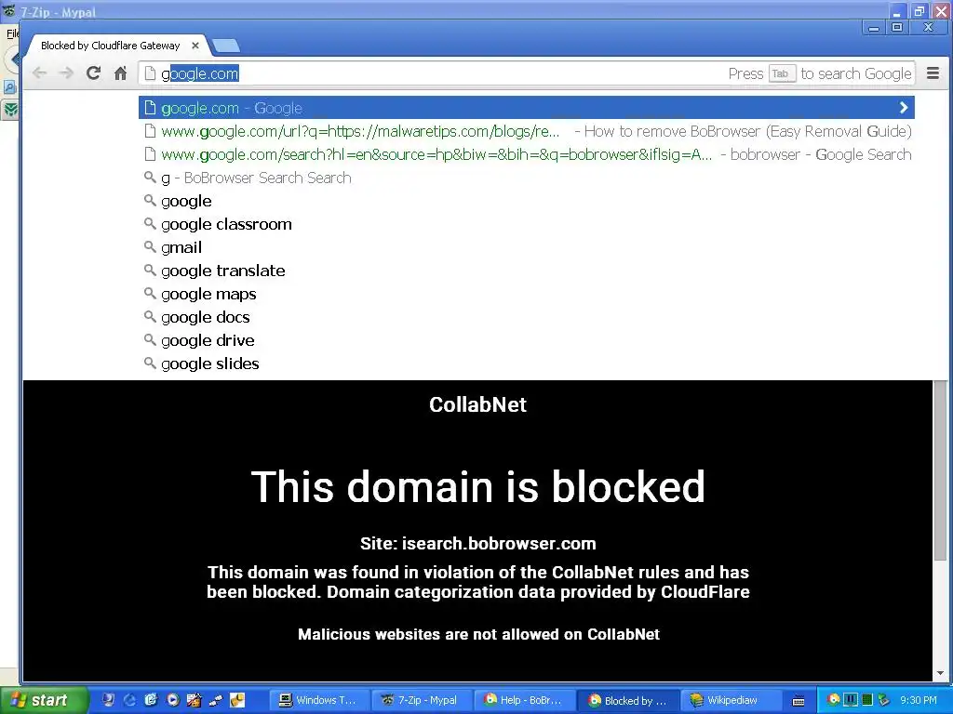The image size is (953, 714).
Task: Open the on-screen keyboard tray icon
Action: [x=799, y=701]
